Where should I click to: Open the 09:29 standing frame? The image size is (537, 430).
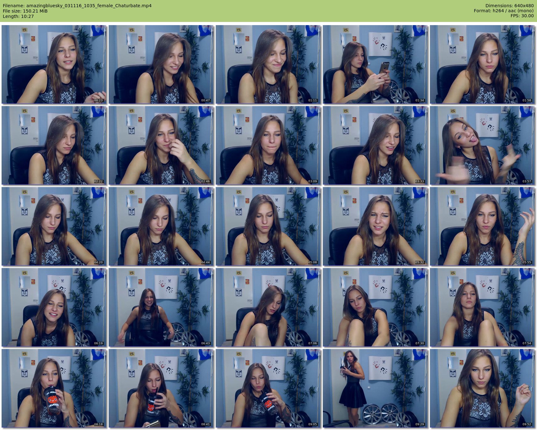pyautogui.click(x=375, y=388)
